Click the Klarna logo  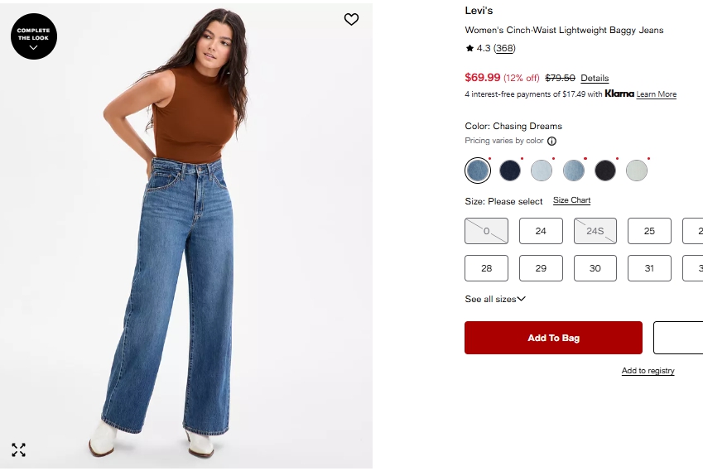[619, 94]
